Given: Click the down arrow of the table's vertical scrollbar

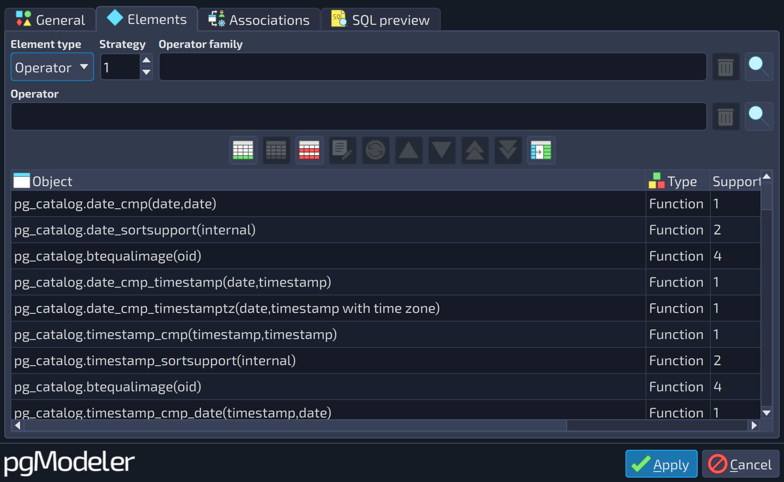Looking at the screenshot, I should (767, 413).
